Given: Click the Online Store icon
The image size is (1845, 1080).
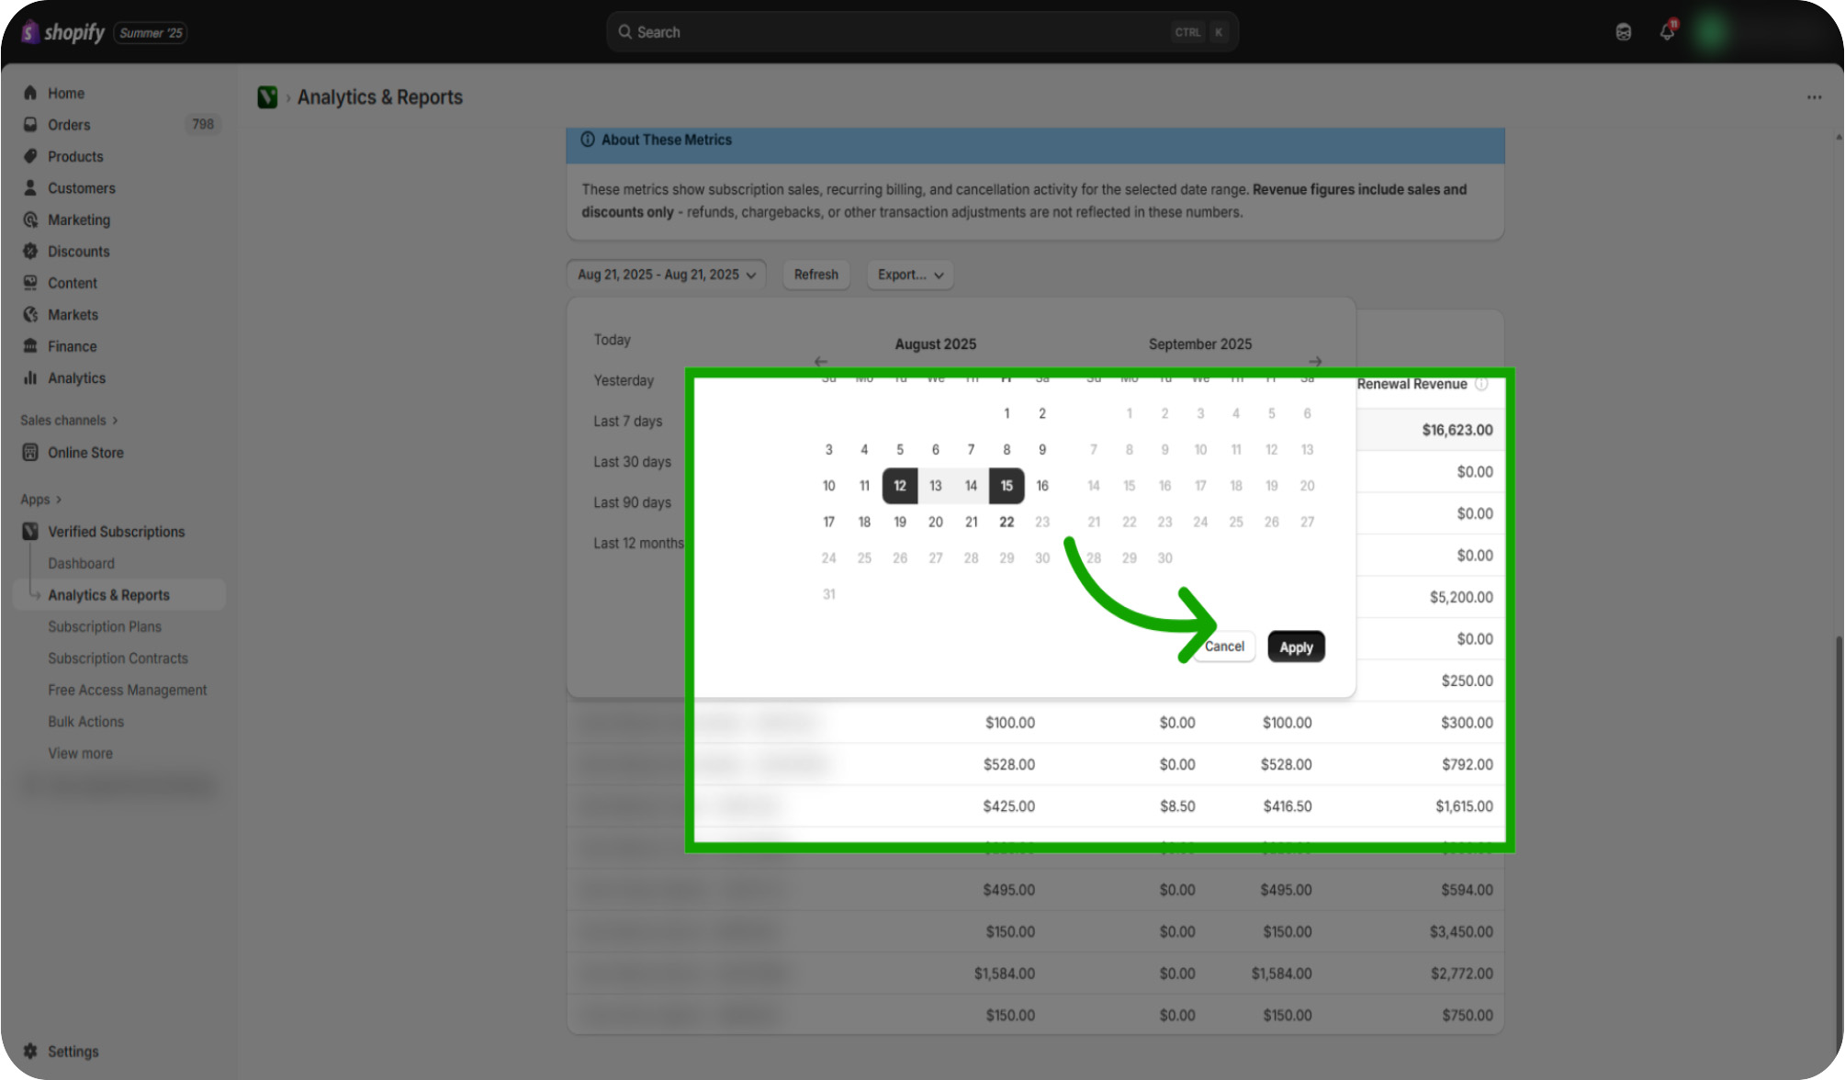Looking at the screenshot, I should tap(30, 452).
